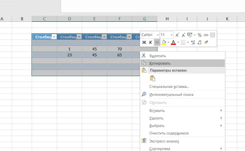Viewport: 245px width, 151px height.
Task: Decrease decimal places icon
Action: 199,42
